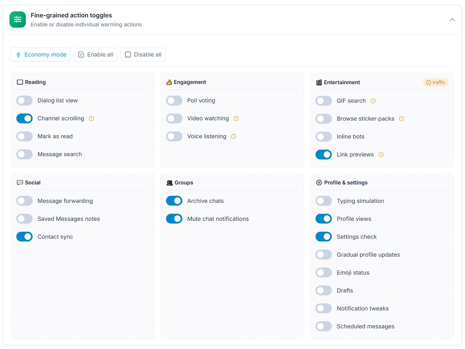
Task: Click the Reading section book icon
Action: tap(20, 82)
